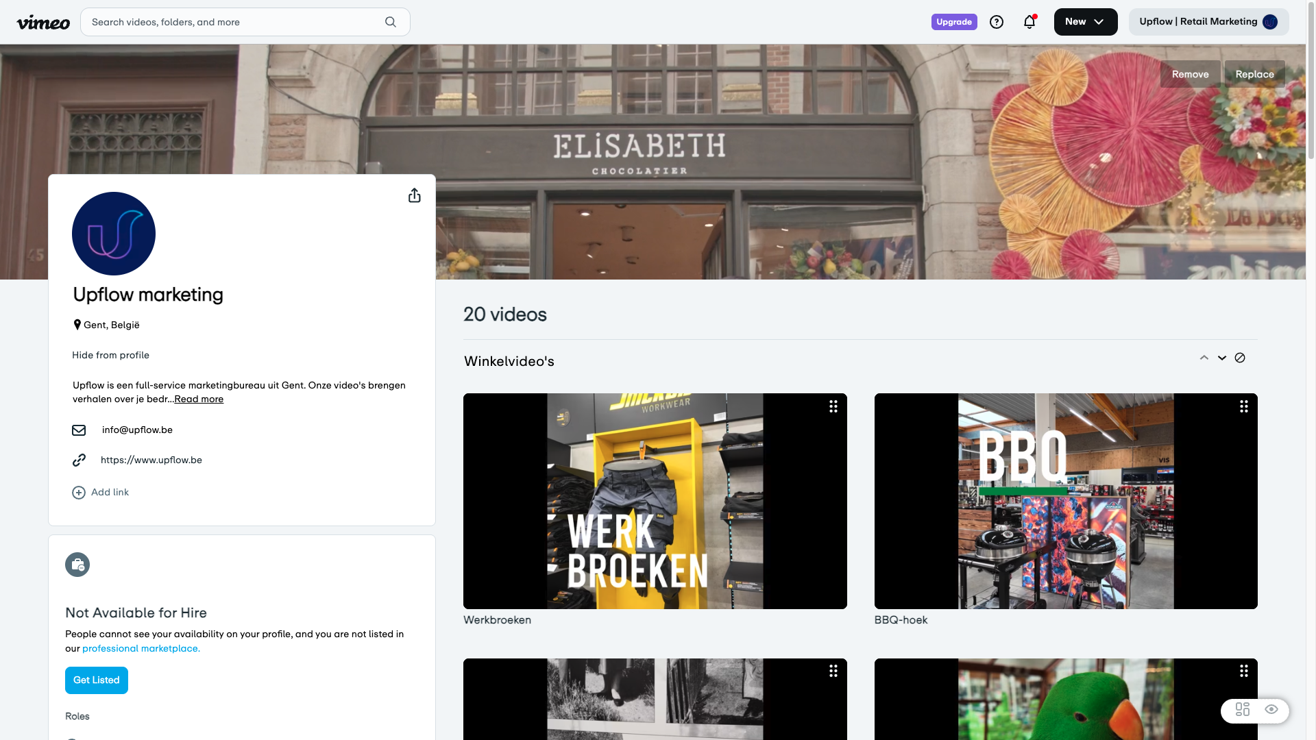Image resolution: width=1316 pixels, height=740 pixels.
Task: Click the add link plus icon
Action: (x=79, y=493)
